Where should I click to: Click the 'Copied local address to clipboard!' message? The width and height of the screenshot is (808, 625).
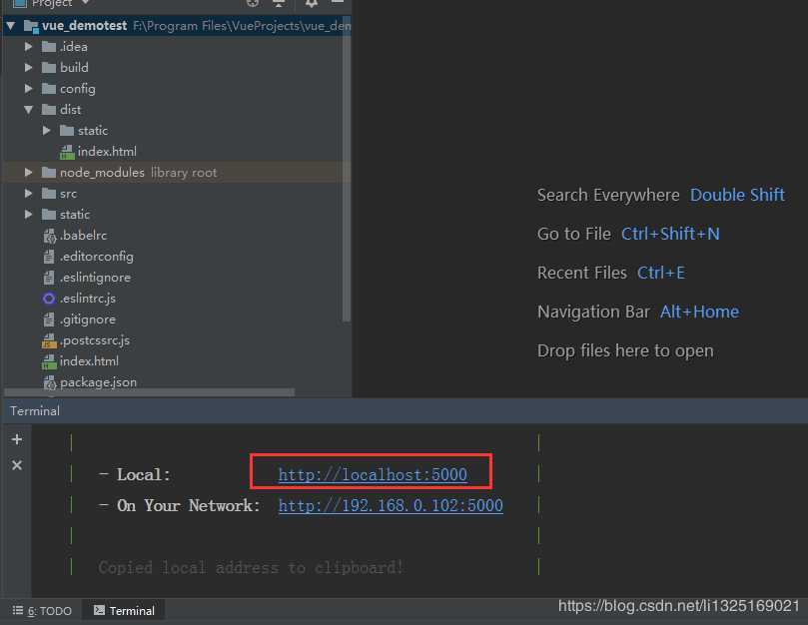251,568
